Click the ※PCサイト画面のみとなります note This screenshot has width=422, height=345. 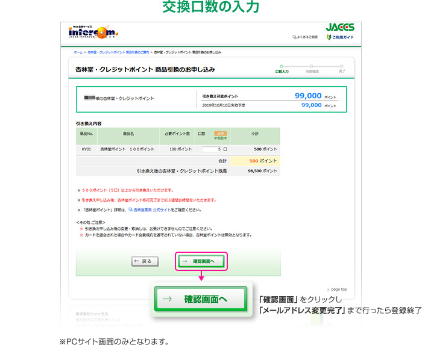pyautogui.click(x=114, y=341)
